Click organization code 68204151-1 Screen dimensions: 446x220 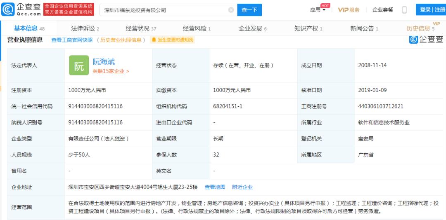228,106
